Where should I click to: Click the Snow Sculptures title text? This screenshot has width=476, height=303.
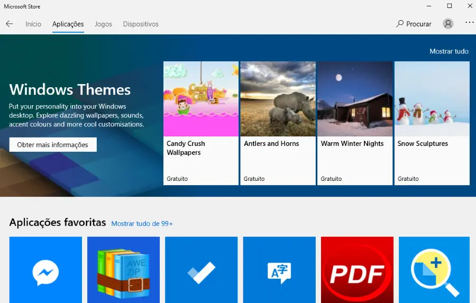pos(423,144)
